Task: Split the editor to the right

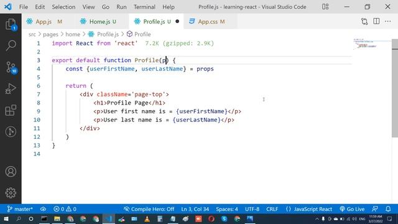Action: (x=376, y=21)
